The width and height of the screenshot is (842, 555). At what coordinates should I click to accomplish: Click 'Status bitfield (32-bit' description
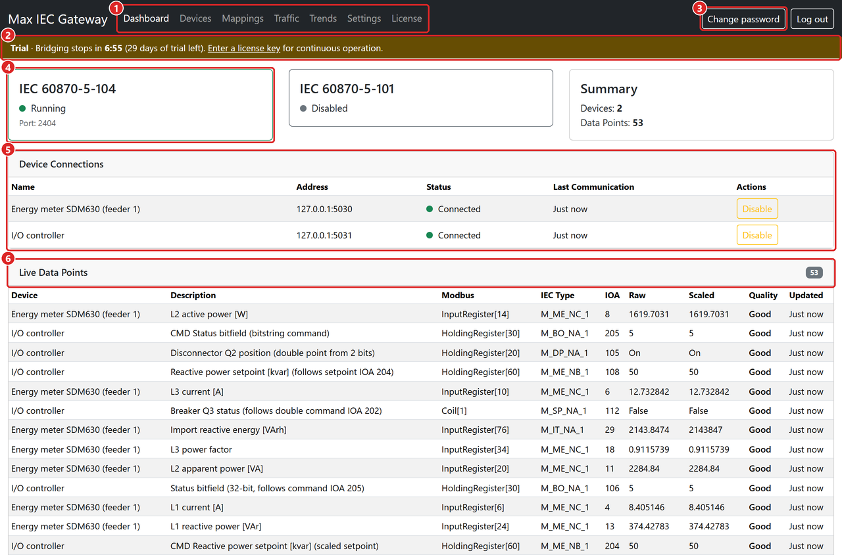pyautogui.click(x=267, y=488)
